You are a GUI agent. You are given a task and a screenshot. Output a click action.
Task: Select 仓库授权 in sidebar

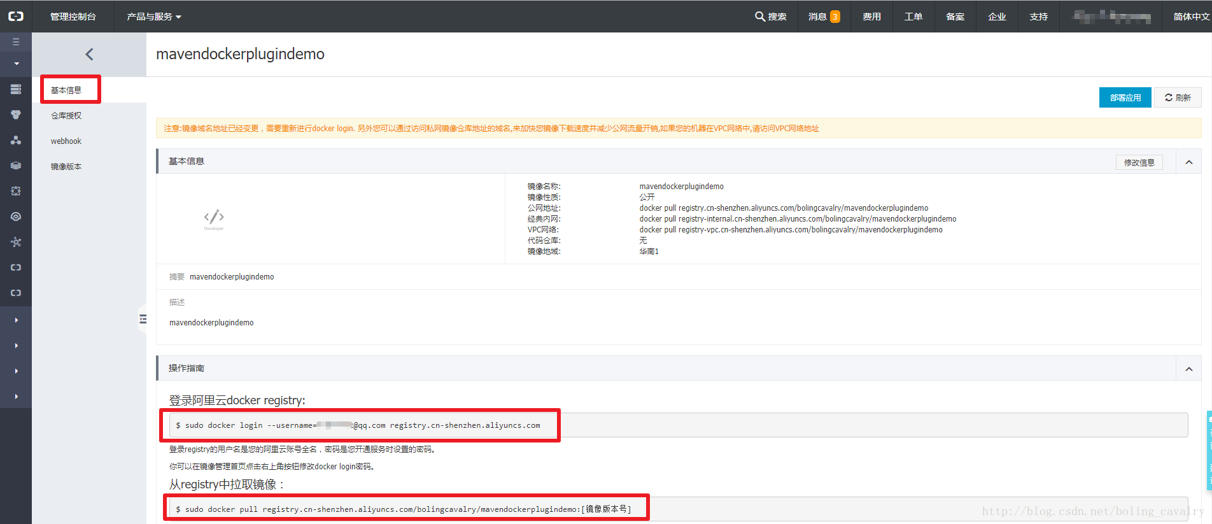coord(66,116)
